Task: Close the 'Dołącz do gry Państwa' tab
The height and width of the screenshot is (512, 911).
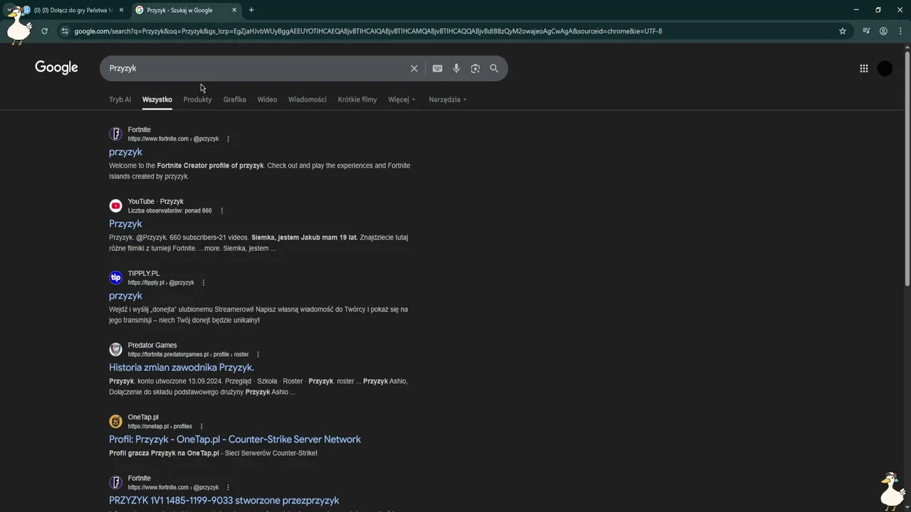Action: [x=121, y=10]
